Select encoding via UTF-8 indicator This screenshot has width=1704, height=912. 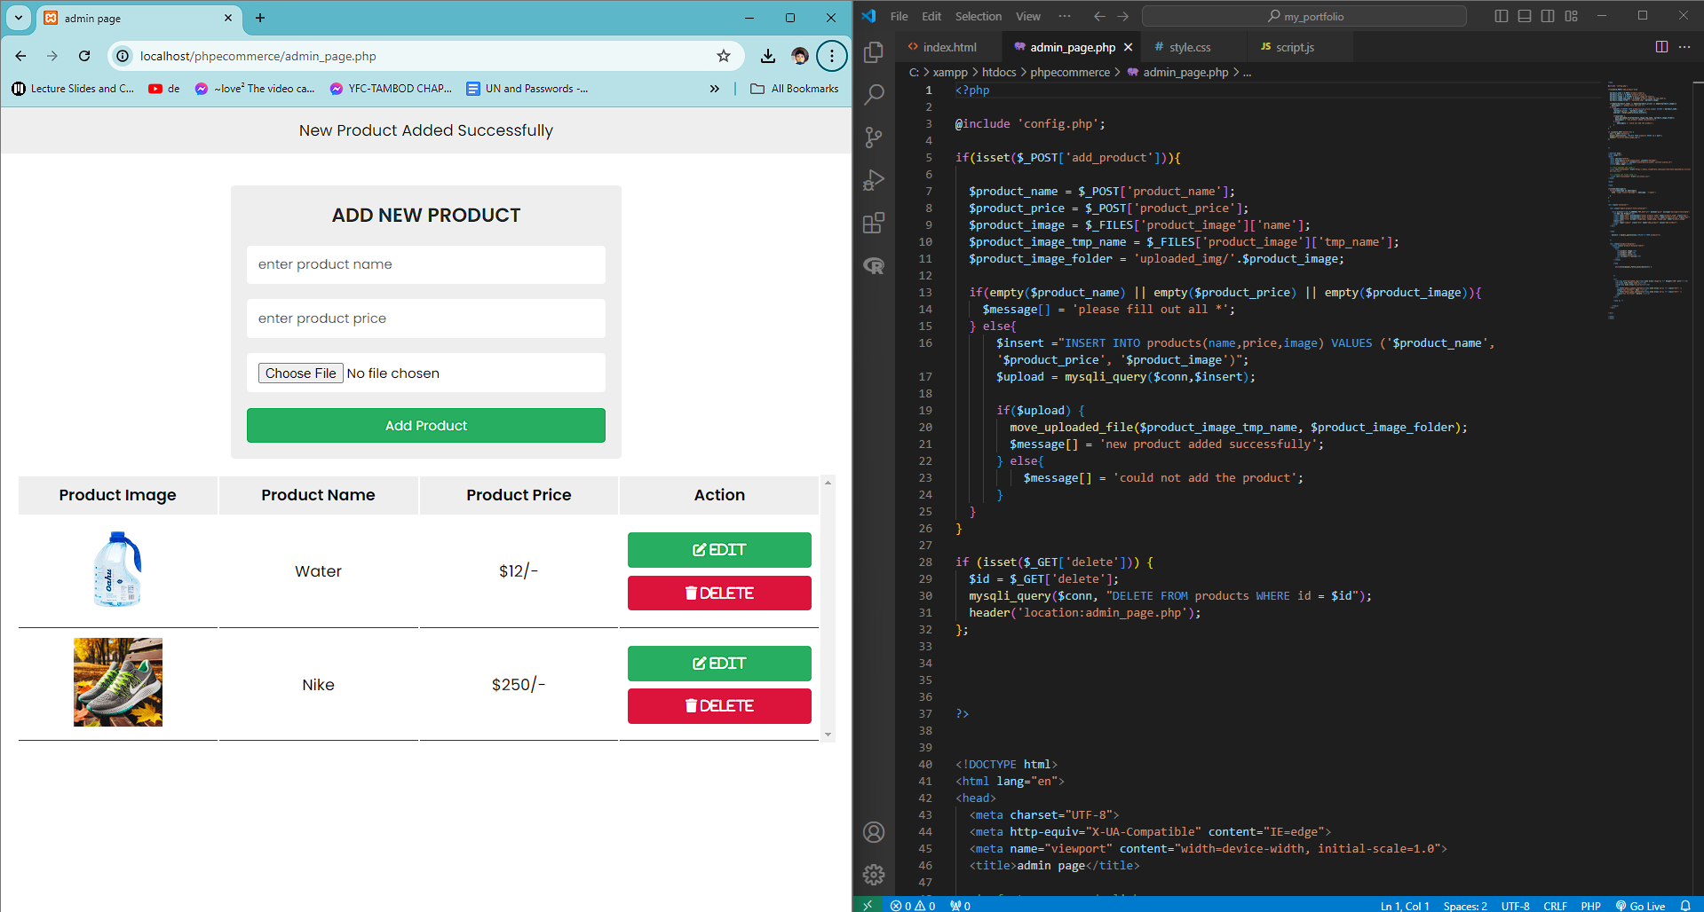[x=1516, y=905]
